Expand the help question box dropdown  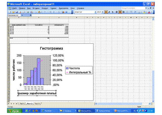[146, 8]
